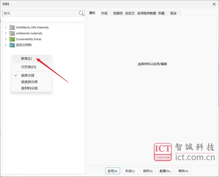Toggle the checked 按库分排 sort option
This screenshot has height=177, width=219.
click(x=28, y=76)
